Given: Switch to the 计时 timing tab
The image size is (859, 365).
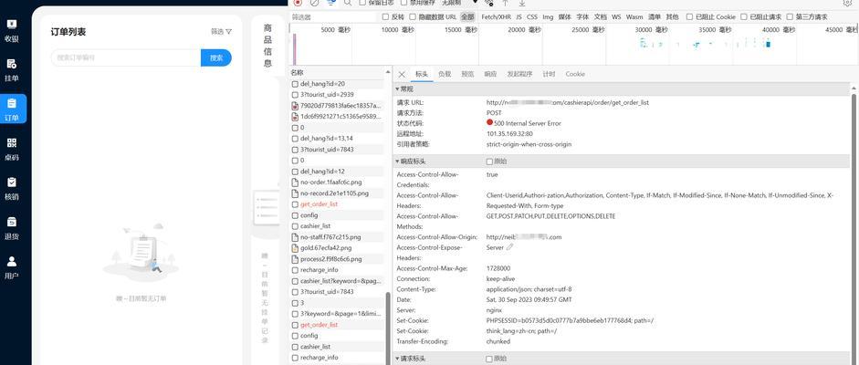Looking at the screenshot, I should click(549, 74).
